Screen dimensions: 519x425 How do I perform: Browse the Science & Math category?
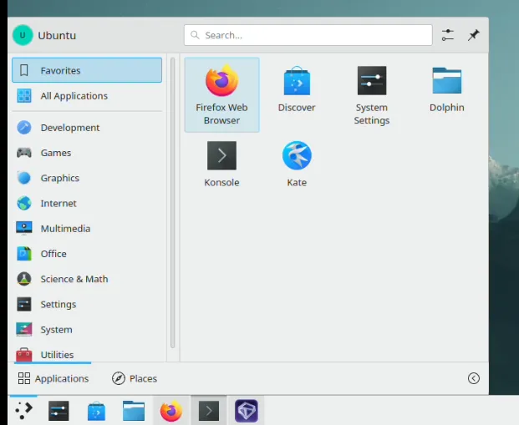point(87,279)
